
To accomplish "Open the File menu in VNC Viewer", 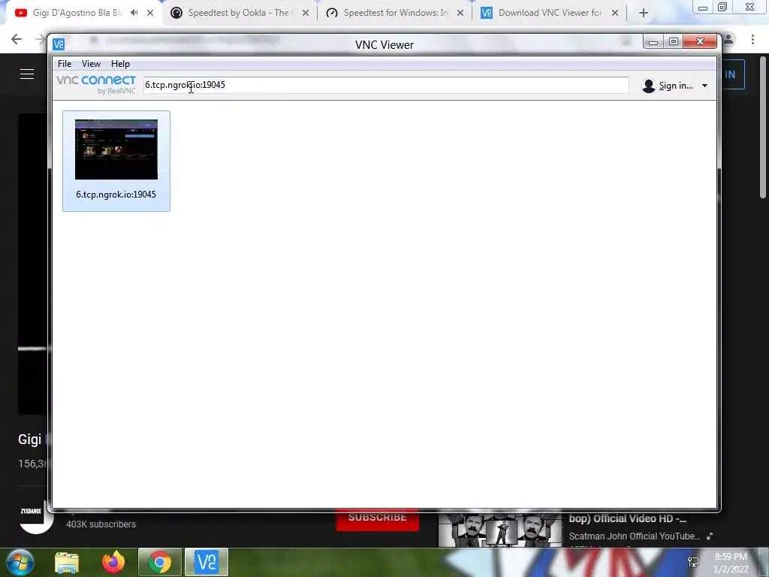I will coord(65,64).
